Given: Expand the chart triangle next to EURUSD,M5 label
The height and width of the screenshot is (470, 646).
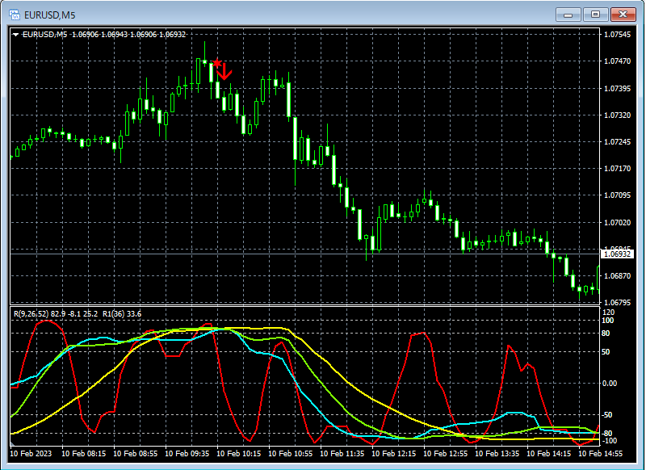Looking at the screenshot, I should (x=15, y=35).
